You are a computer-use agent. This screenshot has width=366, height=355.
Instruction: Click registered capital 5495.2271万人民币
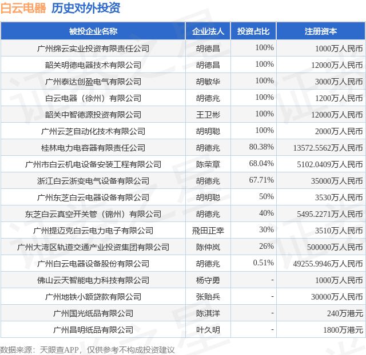(330, 214)
